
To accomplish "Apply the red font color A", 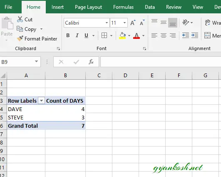I will click(137, 35).
